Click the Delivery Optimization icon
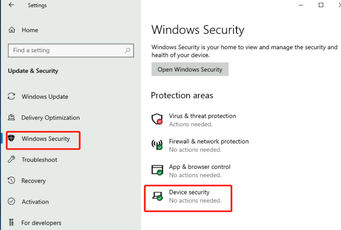Viewport: 341px width, 230px height. tap(11, 117)
